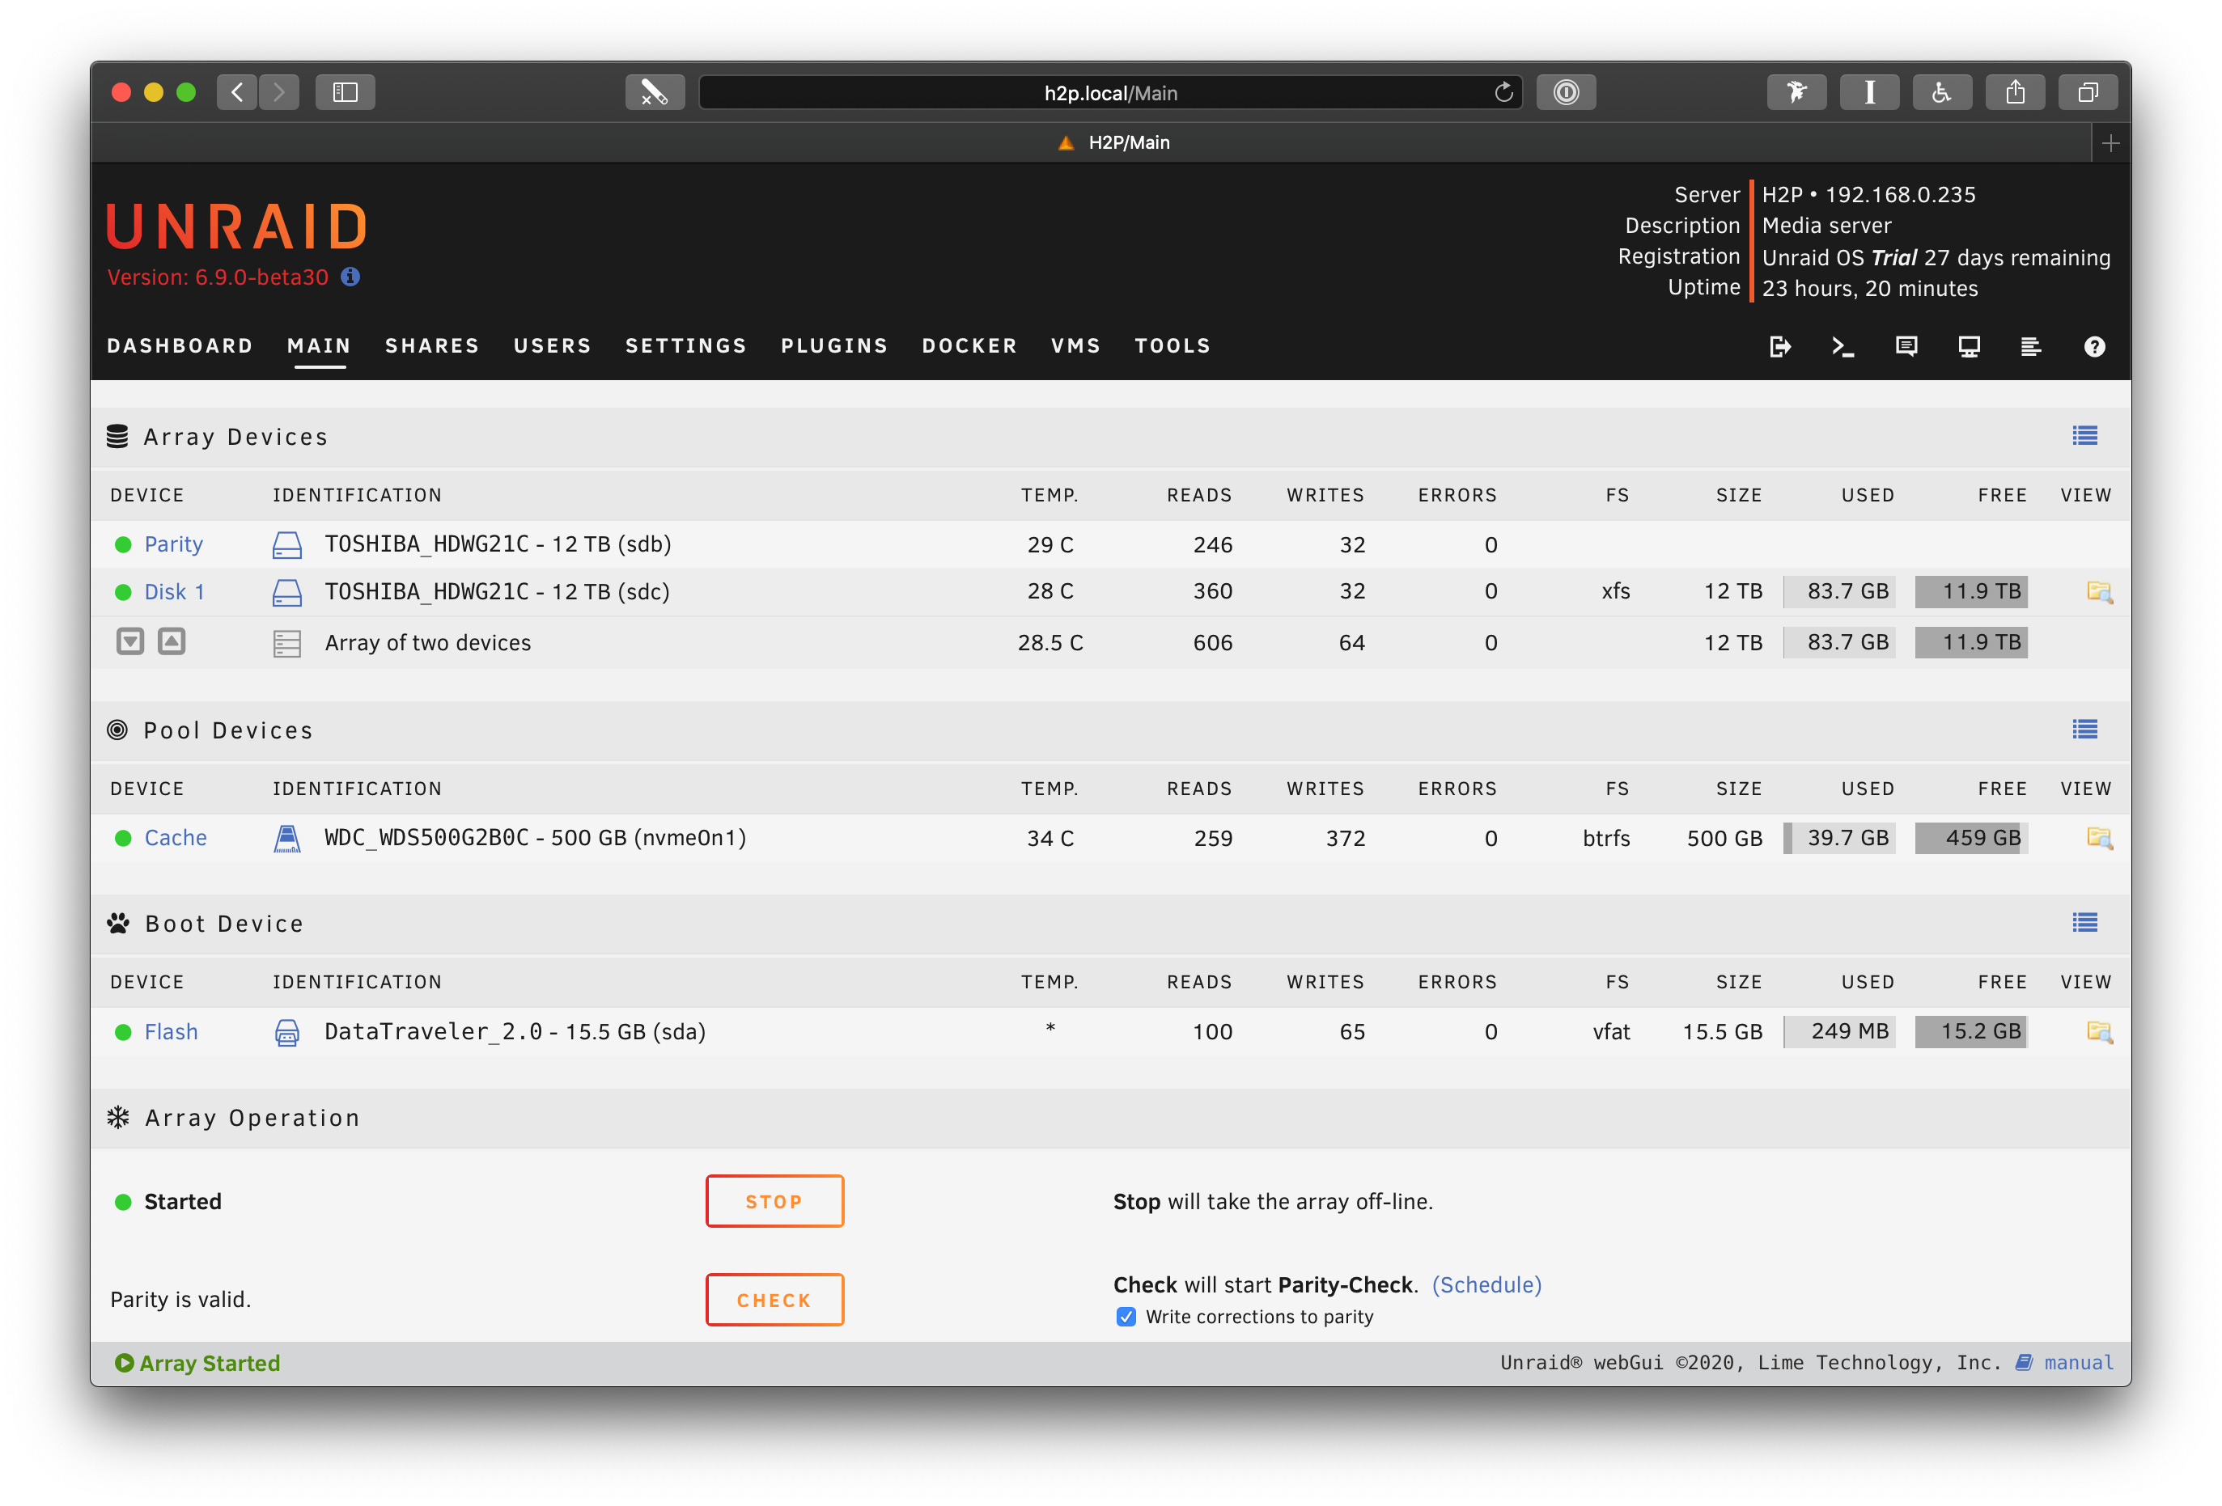Click the Array Started status text
Screen dimensions: 2222x1506
click(210, 1363)
